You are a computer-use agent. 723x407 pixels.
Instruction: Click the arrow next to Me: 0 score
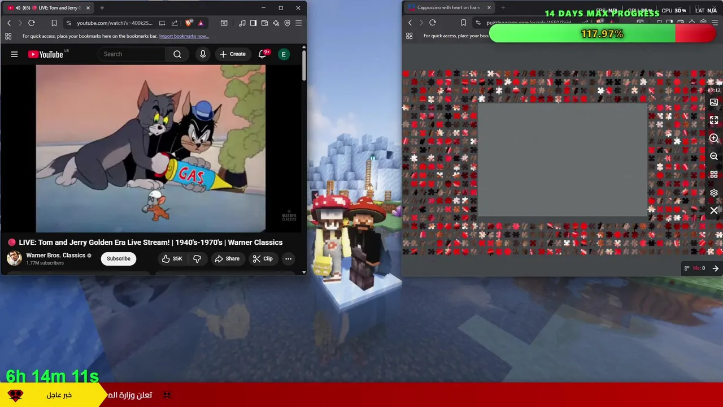pos(715,269)
